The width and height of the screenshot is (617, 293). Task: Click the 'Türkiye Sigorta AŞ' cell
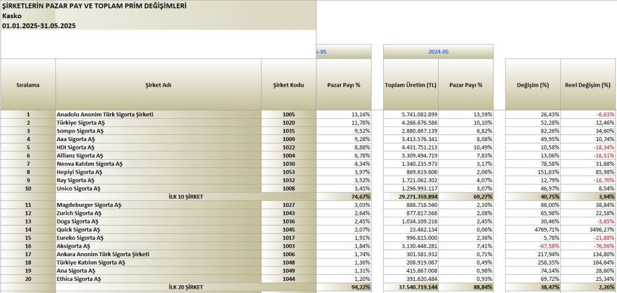point(158,122)
